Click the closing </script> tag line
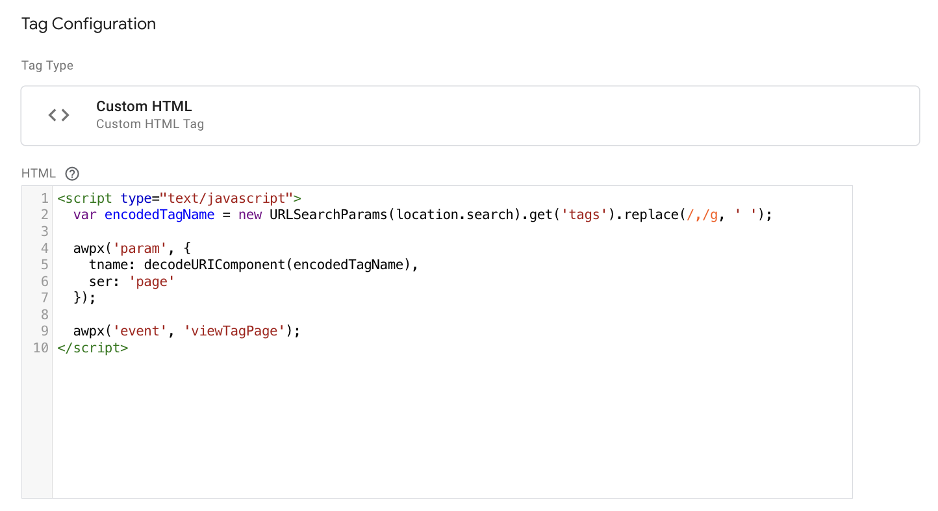 93,348
